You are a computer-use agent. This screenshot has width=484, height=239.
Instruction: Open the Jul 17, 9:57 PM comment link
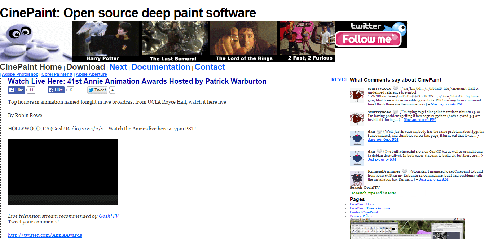(x=382, y=160)
